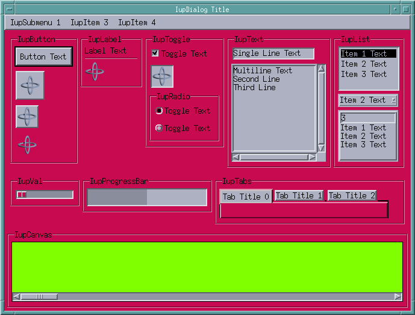415x315 pixels.
Task: Click the multiline text scroll left arrow
Action: click(236, 157)
